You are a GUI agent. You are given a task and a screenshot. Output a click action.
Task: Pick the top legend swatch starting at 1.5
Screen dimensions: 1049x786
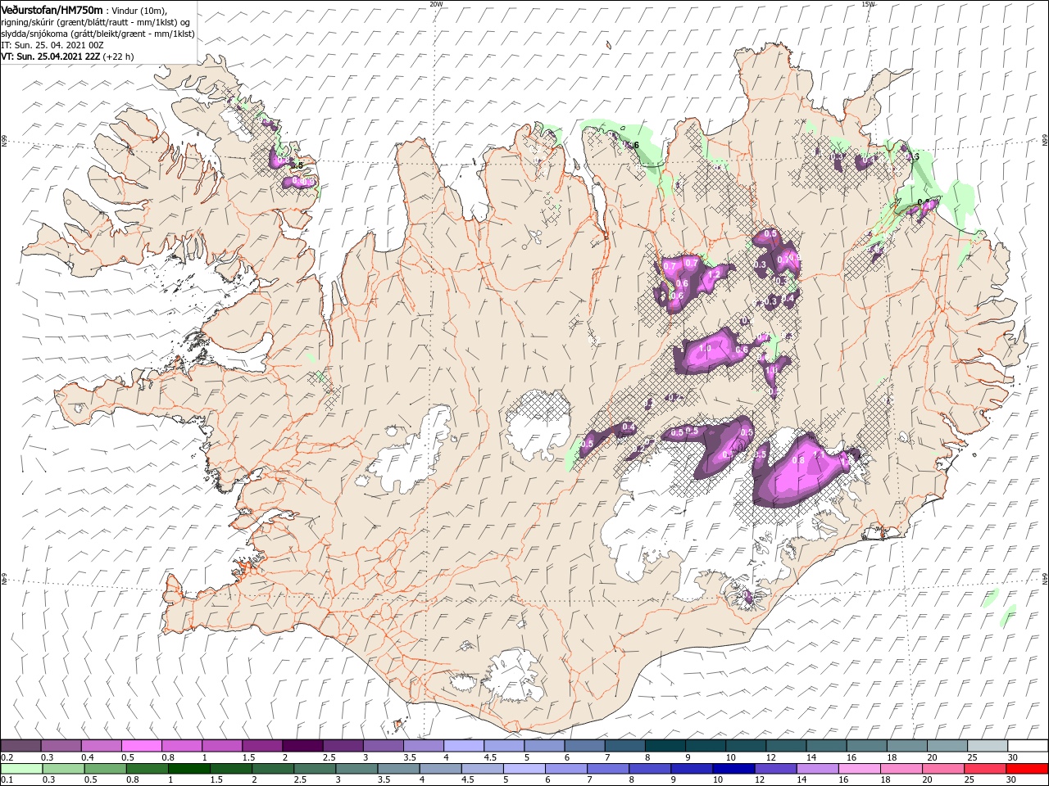(262, 745)
